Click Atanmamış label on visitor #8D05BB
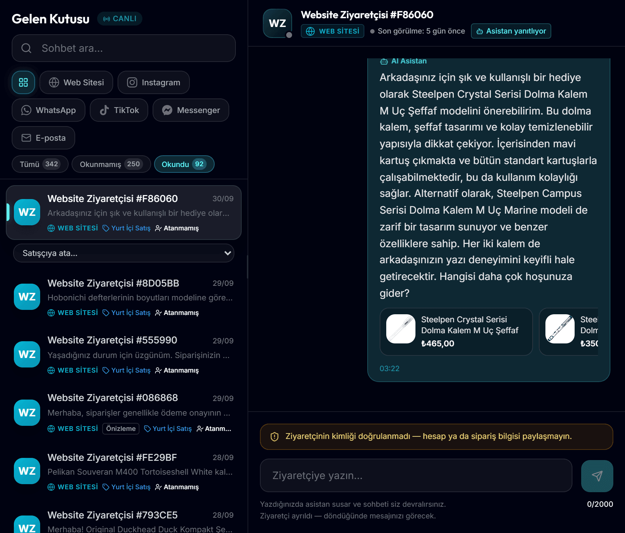The height and width of the screenshot is (533, 625). pyautogui.click(x=177, y=313)
